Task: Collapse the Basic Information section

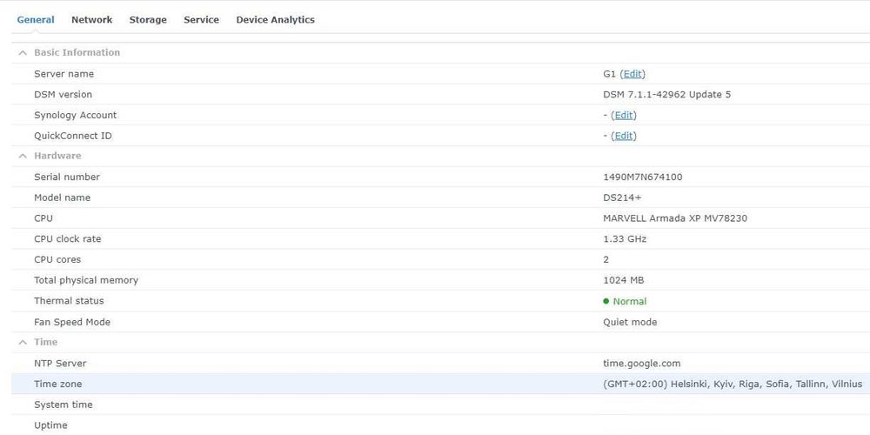Action: pyautogui.click(x=23, y=53)
